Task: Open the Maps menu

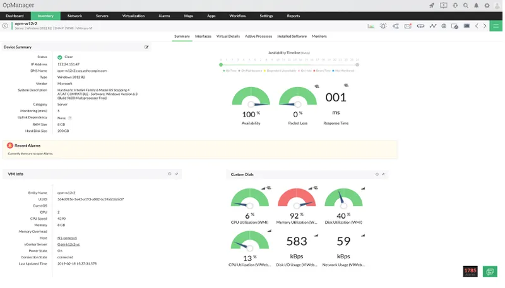Action: point(189,16)
